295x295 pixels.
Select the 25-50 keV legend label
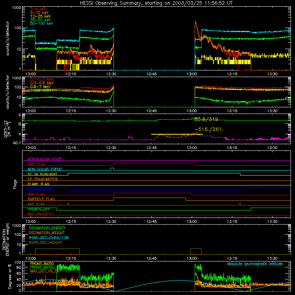pyautogui.click(x=41, y=20)
